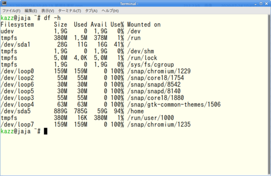Click the '41%' usage value
Viewport: 271px width, 176px height.
119,44
